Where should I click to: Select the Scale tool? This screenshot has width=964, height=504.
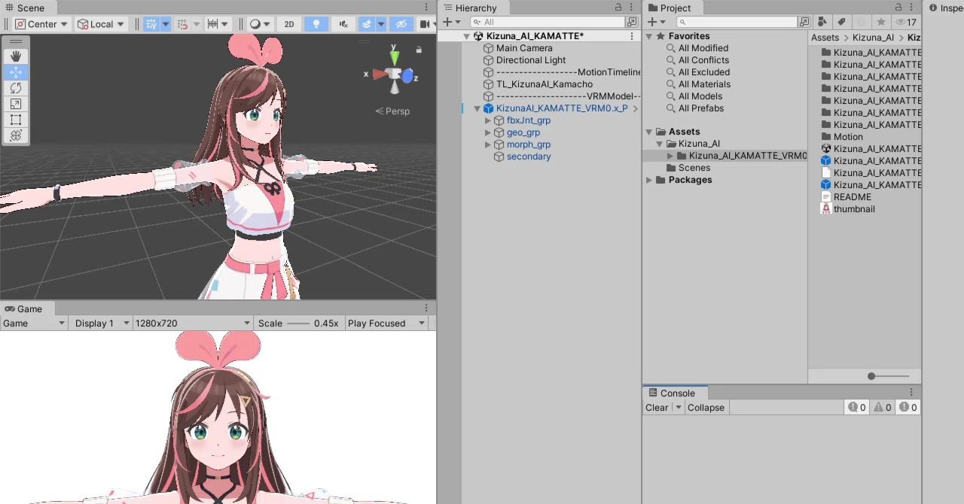click(x=16, y=104)
